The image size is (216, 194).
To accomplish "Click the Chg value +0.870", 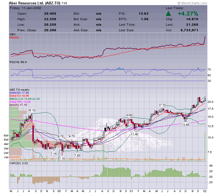I will [x=192, y=19].
